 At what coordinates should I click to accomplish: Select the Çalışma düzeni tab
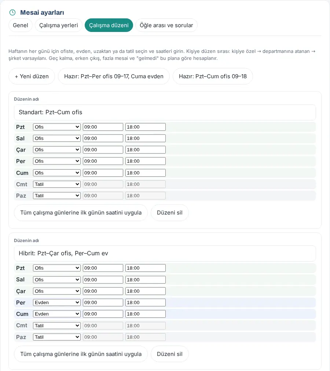click(x=109, y=25)
